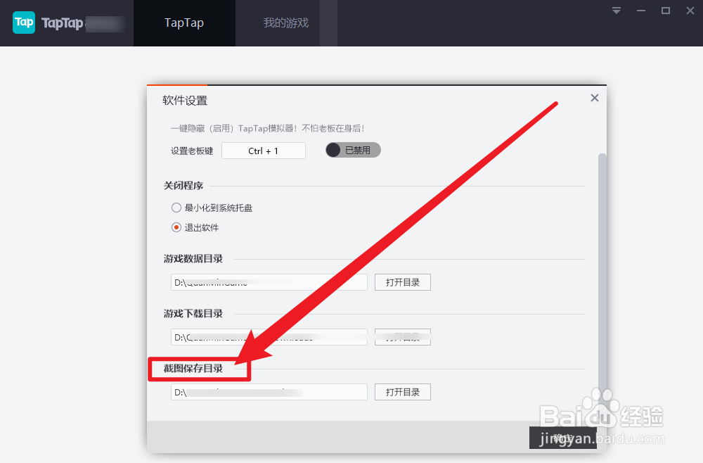The width and height of the screenshot is (703, 463).
Task: Click the 游戏数据目录 path field
Action: click(x=269, y=282)
